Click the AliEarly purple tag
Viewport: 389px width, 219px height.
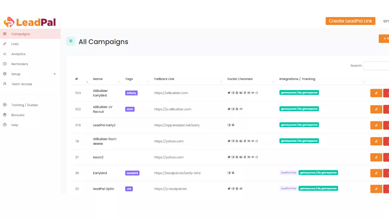131,93
